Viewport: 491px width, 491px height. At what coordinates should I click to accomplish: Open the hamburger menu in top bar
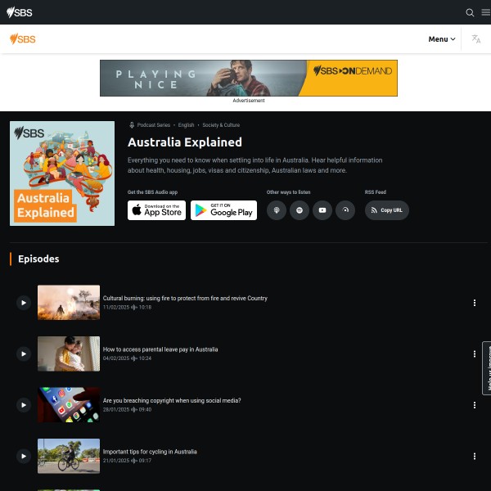coord(485,12)
